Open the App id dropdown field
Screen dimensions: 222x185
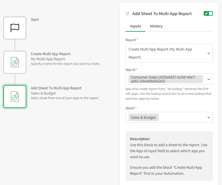pyautogui.click(x=169, y=79)
